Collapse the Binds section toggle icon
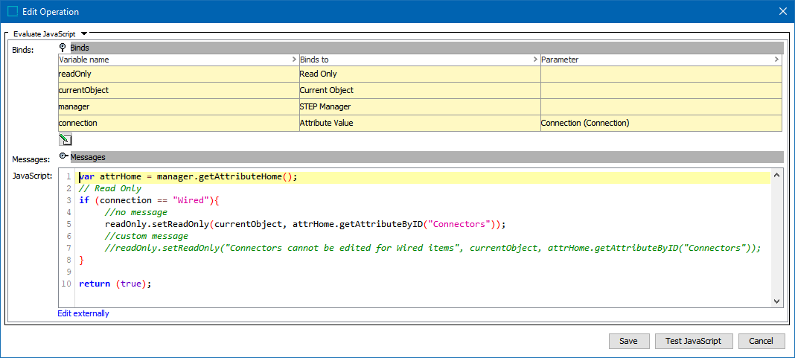The image size is (795, 358). [63, 48]
